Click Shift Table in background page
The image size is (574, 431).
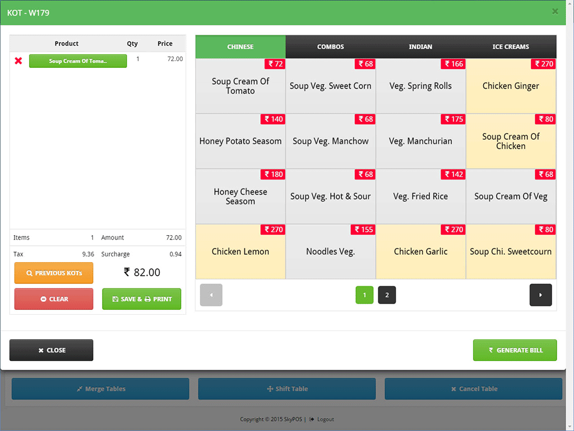[287, 389]
